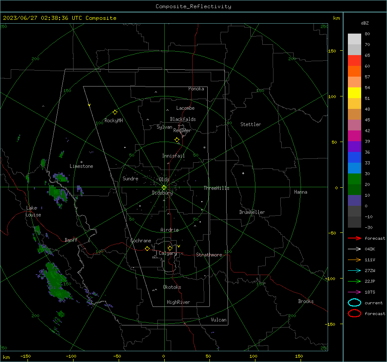Click the Didsbury town label
The height and width of the screenshot is (362, 387).
(x=162, y=193)
